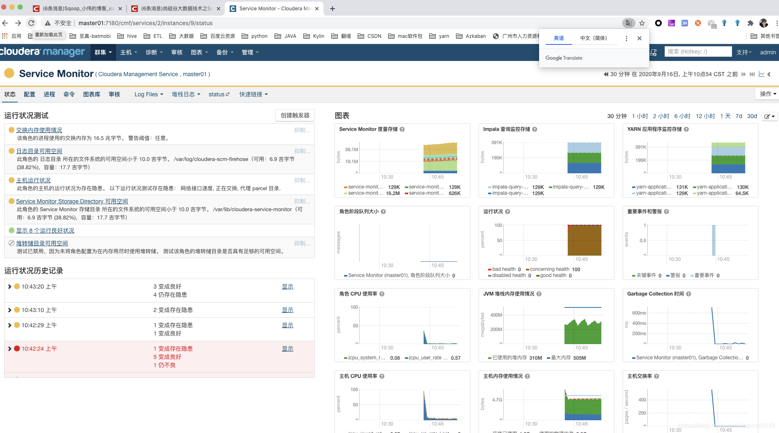Click 显示 link for 10:43:10 上午 entry
This screenshot has width=779, height=433.
coord(288,310)
